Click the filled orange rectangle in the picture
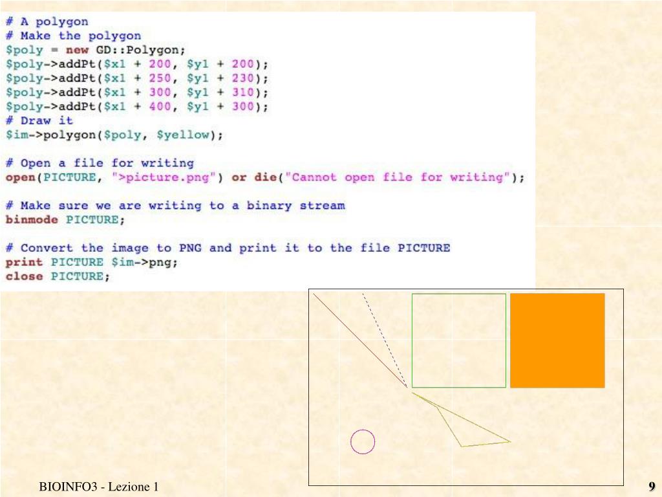 click(557, 340)
